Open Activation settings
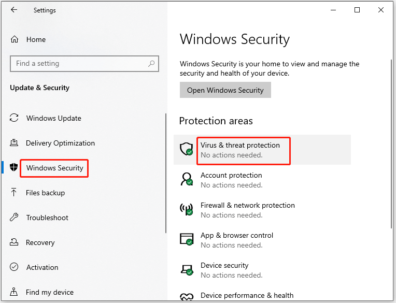The height and width of the screenshot is (303, 396). (x=42, y=267)
